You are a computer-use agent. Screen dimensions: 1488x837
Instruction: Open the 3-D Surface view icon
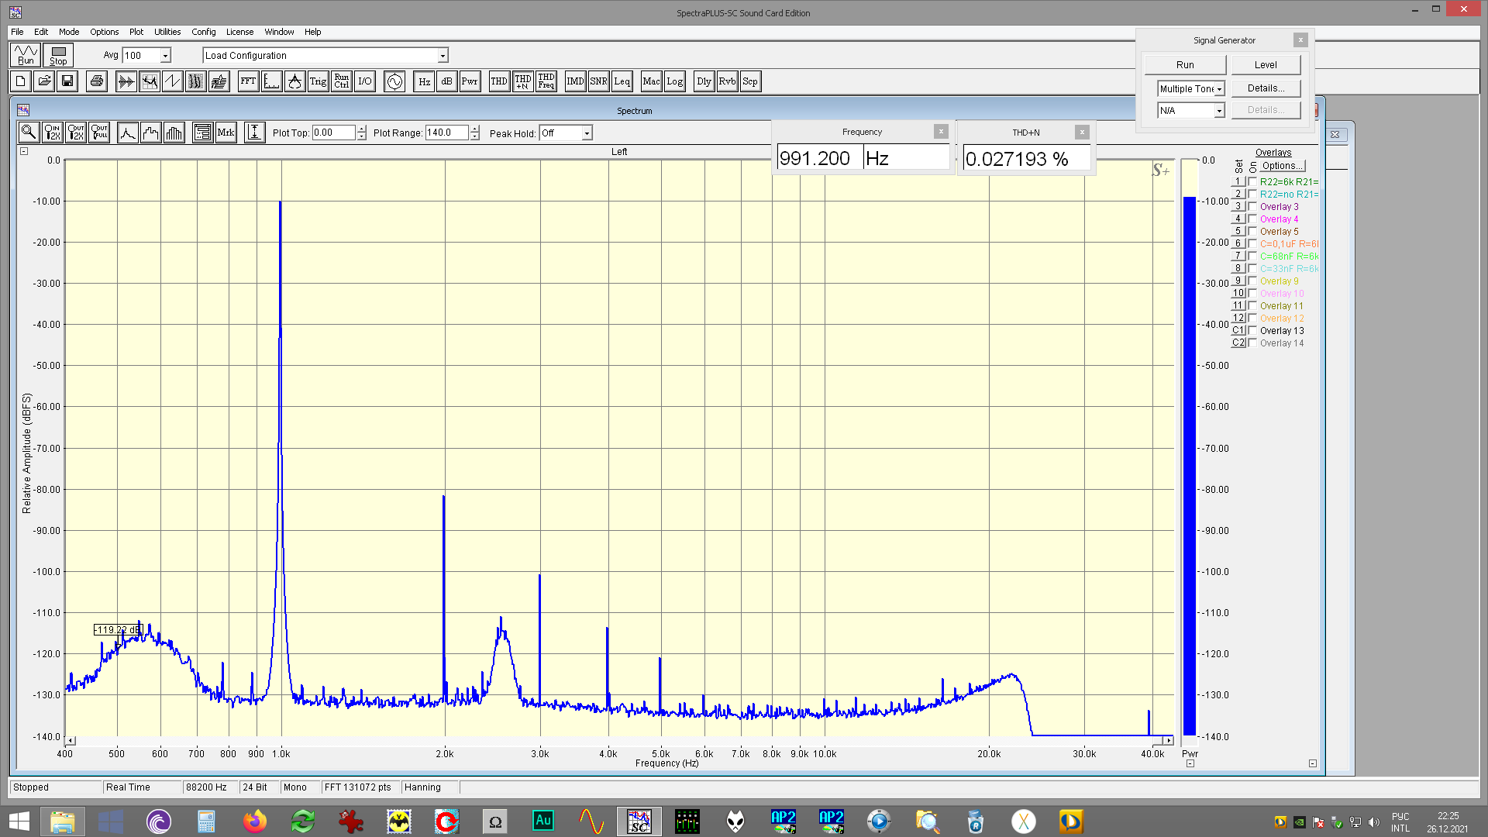pyautogui.click(x=219, y=81)
